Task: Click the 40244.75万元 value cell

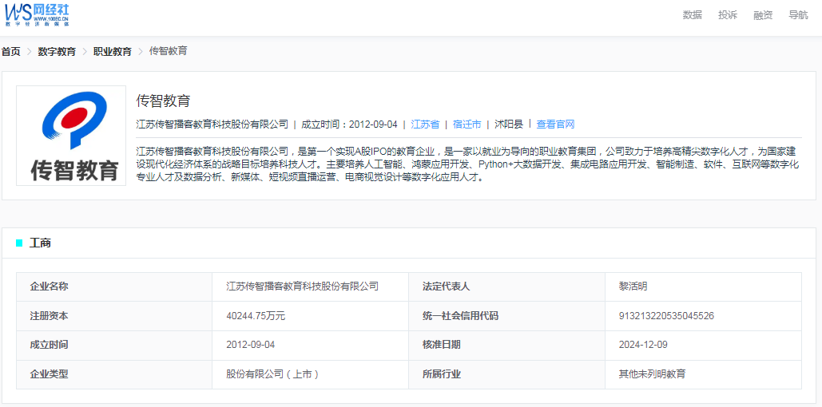Action: (310, 316)
